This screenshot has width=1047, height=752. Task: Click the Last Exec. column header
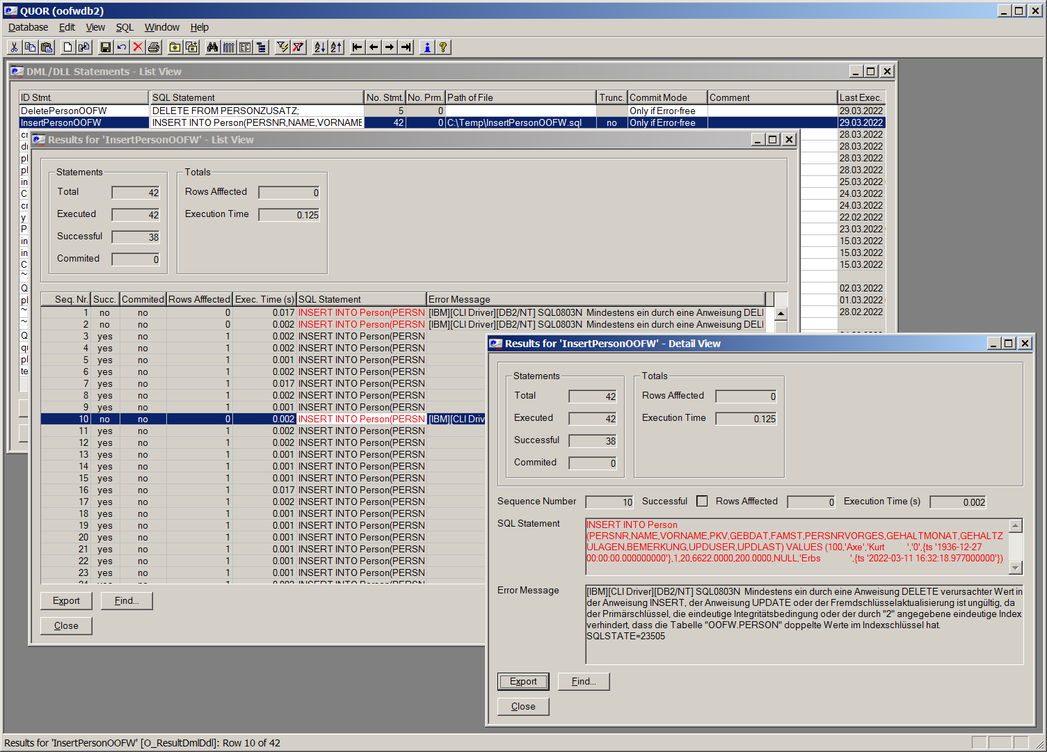(x=861, y=97)
